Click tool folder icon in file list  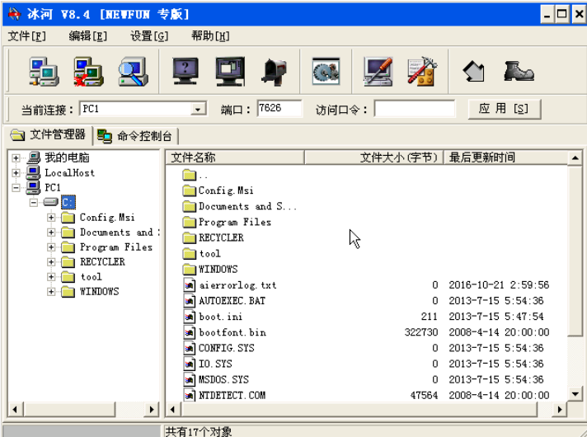tap(190, 253)
